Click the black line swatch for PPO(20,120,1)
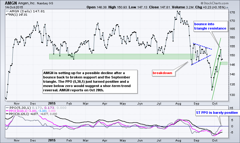The width and height of the screenshot is (240, 143). (x=7, y=114)
